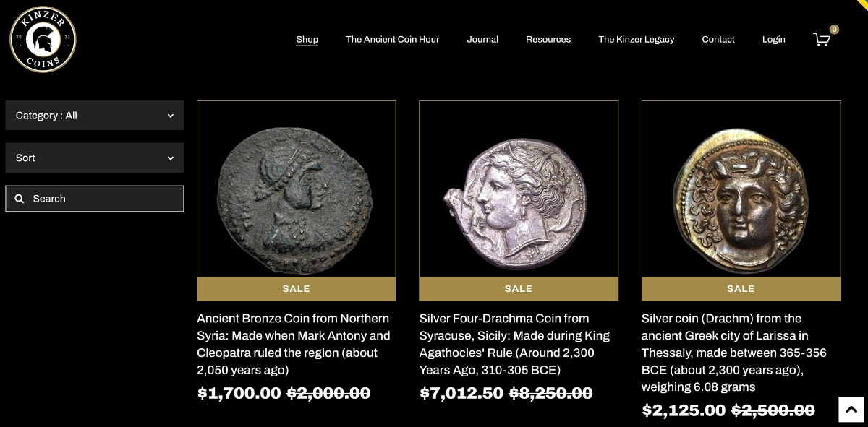868x427 pixels.
Task: Open The Ancient Coin Hour page
Action: pyautogui.click(x=393, y=40)
